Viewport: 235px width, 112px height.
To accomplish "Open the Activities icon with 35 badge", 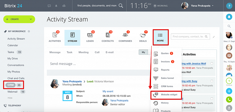I will [55, 35].
